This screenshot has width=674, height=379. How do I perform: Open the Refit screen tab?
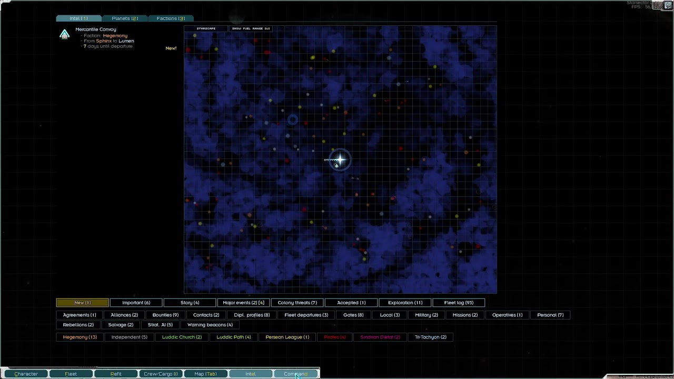coord(116,374)
